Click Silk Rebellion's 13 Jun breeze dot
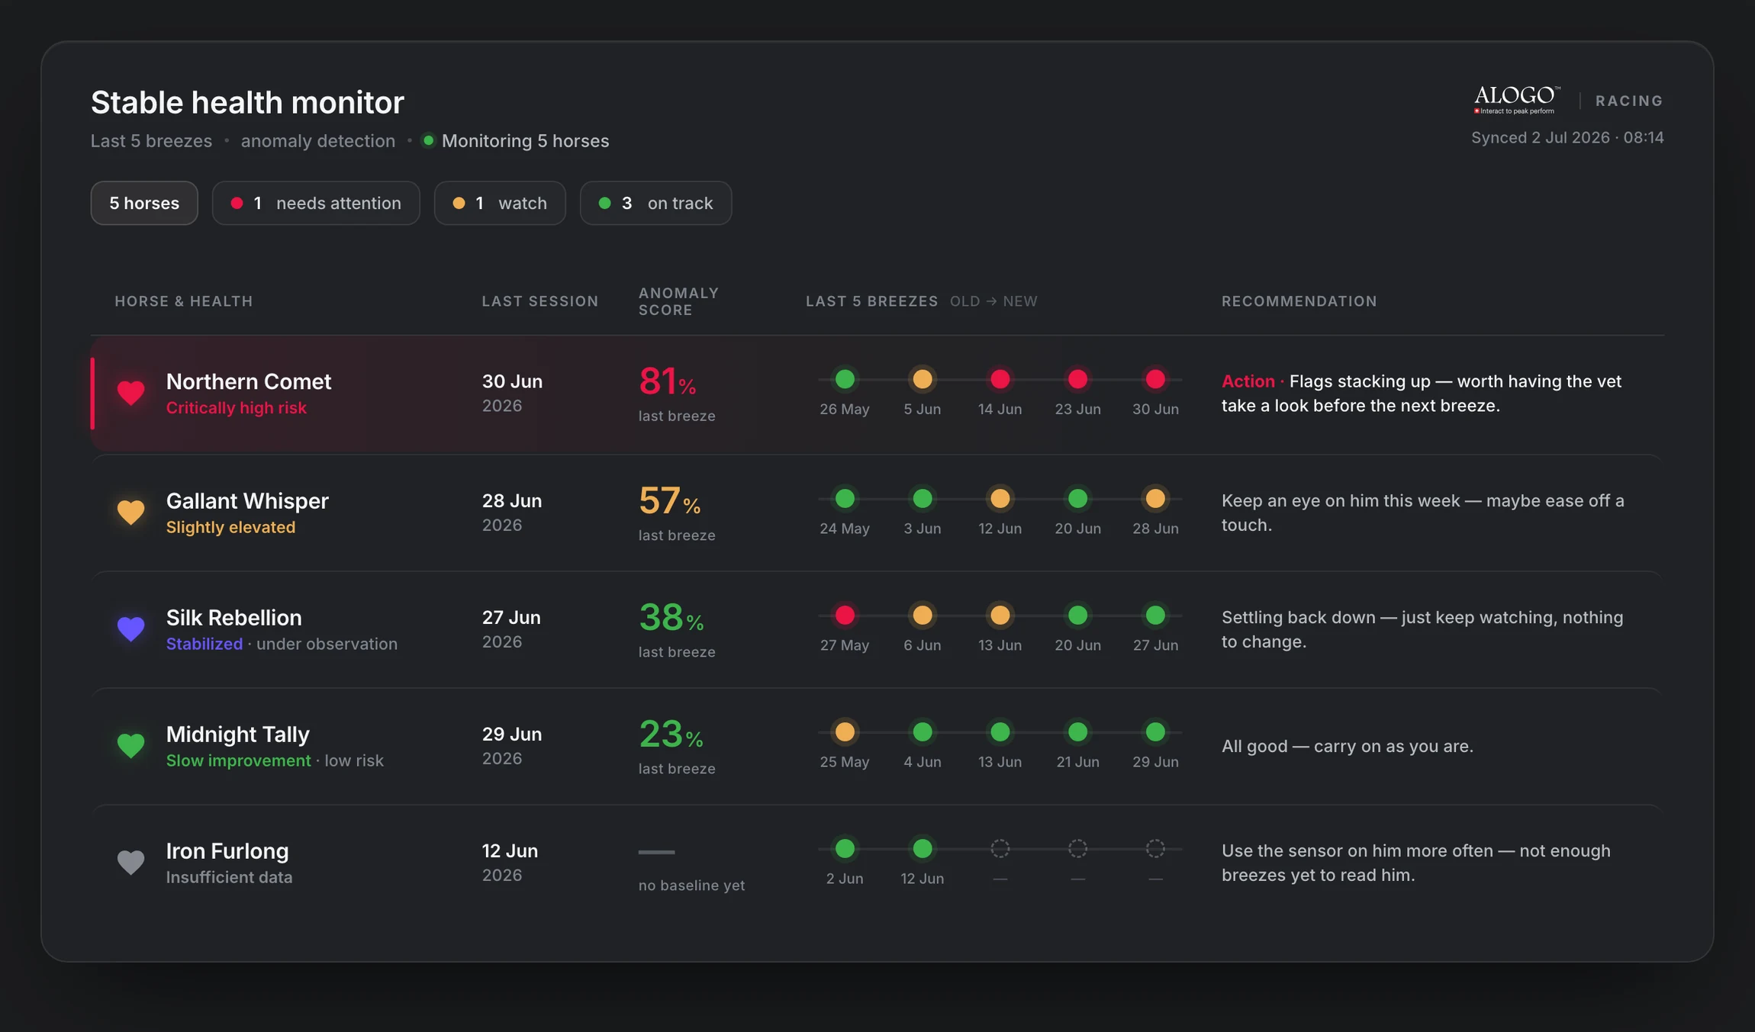The height and width of the screenshot is (1032, 1755). click(1000, 616)
